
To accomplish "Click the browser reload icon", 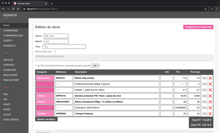I will point(13,9).
